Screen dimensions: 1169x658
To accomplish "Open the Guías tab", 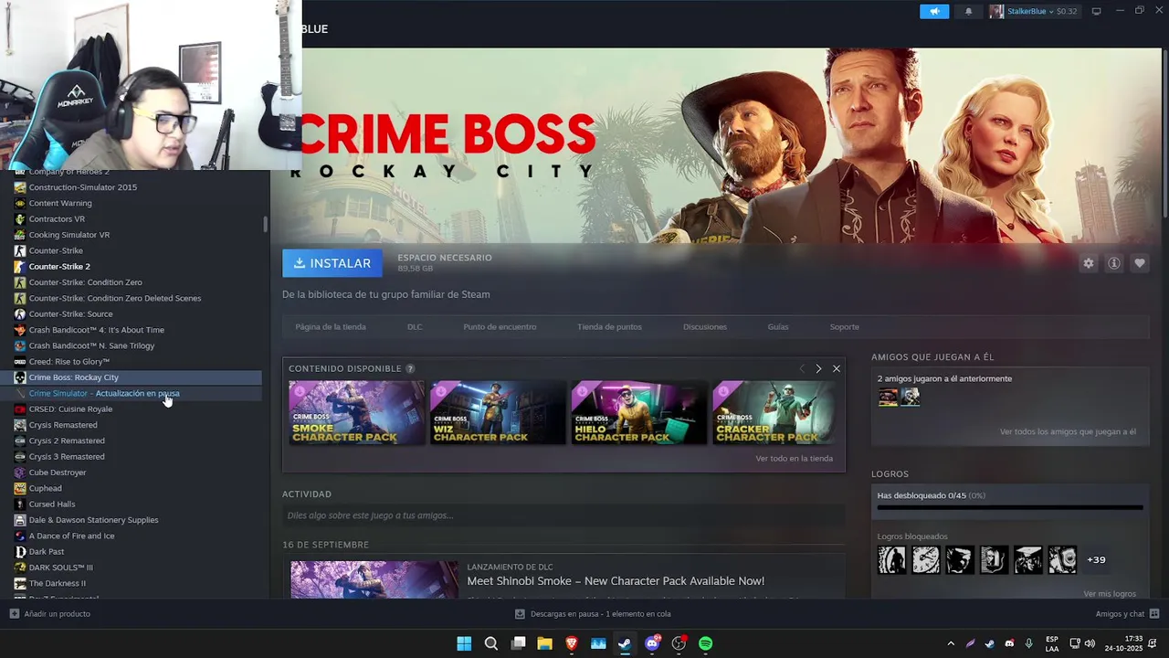I will coord(778,326).
